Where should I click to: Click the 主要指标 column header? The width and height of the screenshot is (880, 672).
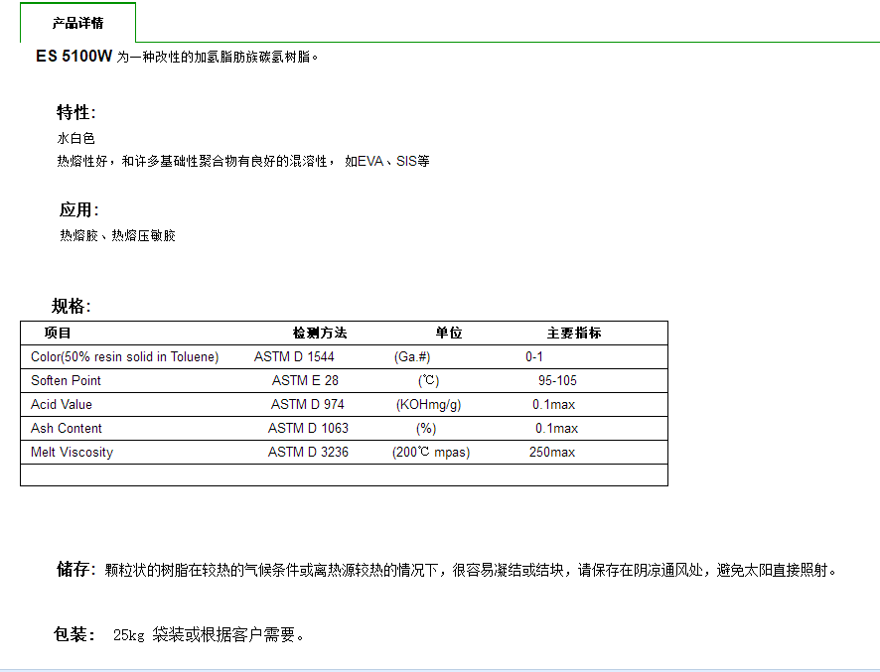click(x=573, y=334)
